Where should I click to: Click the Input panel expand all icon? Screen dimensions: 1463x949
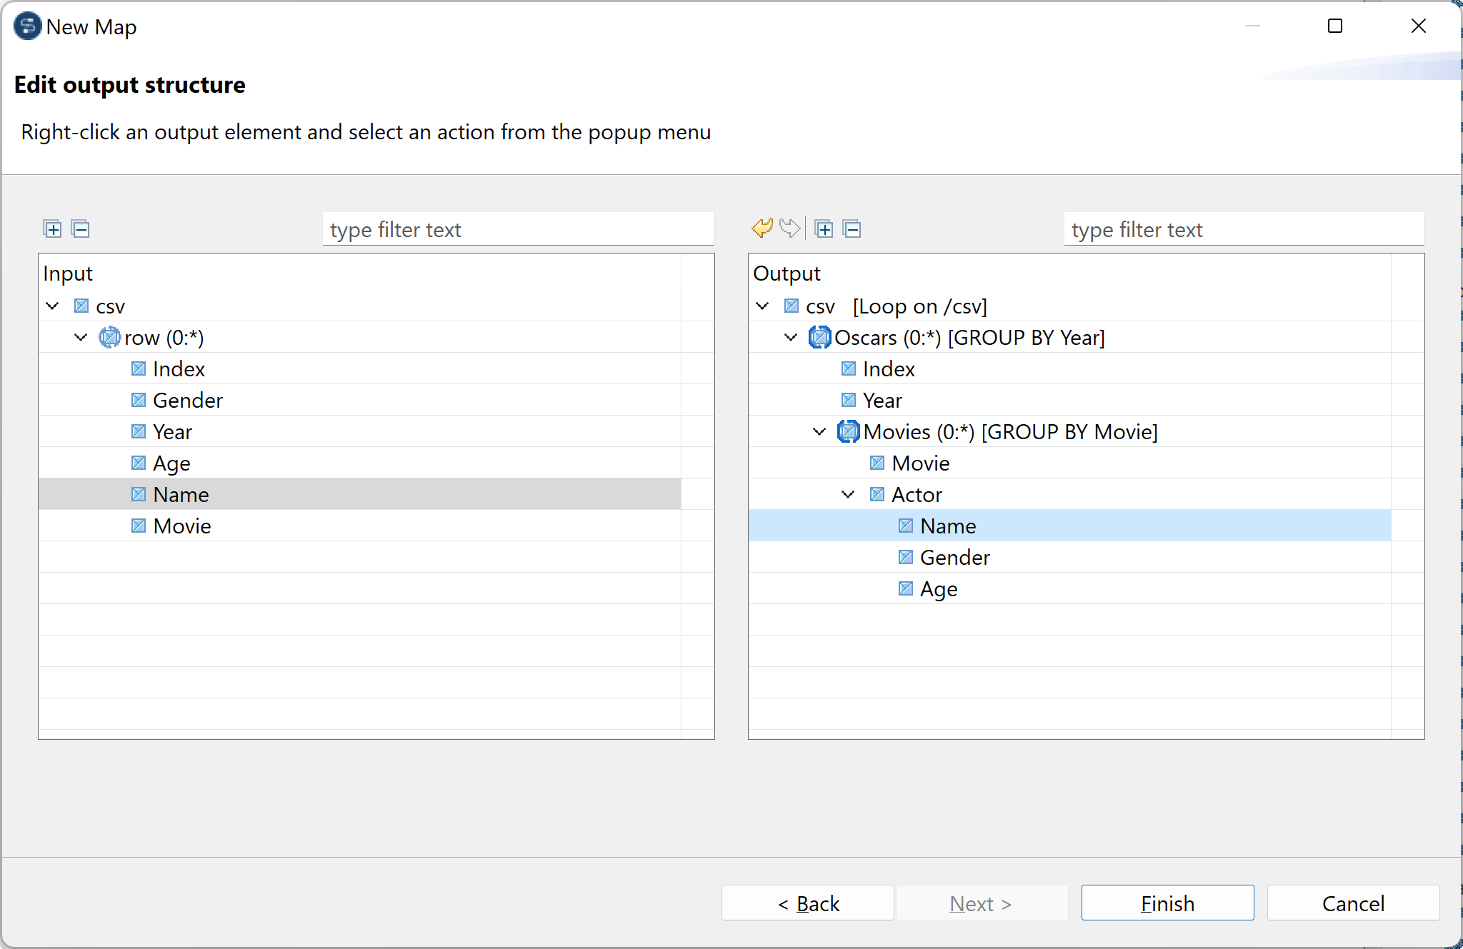tap(52, 229)
